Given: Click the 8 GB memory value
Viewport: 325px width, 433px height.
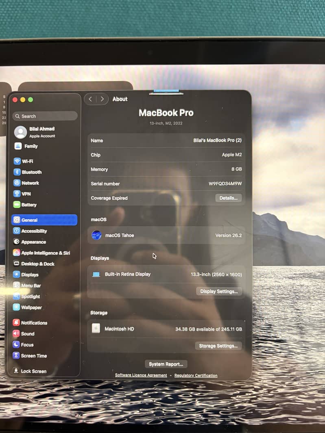Looking at the screenshot, I should [237, 169].
